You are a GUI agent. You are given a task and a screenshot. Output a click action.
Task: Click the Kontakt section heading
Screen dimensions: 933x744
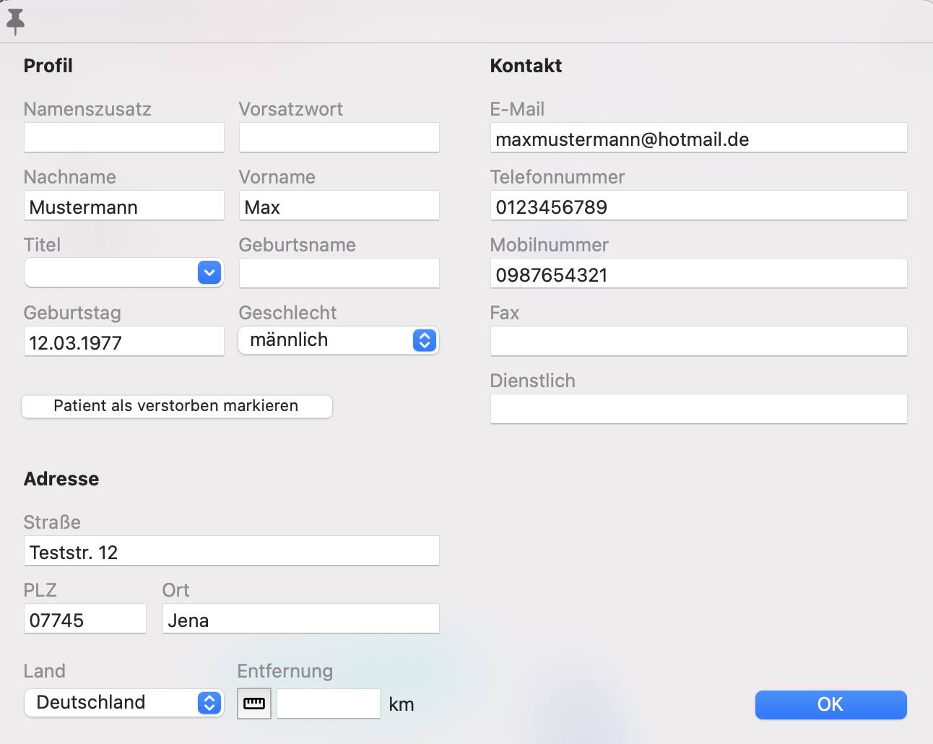[526, 66]
